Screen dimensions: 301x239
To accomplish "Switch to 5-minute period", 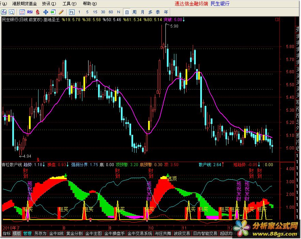I will coord(87,12).
